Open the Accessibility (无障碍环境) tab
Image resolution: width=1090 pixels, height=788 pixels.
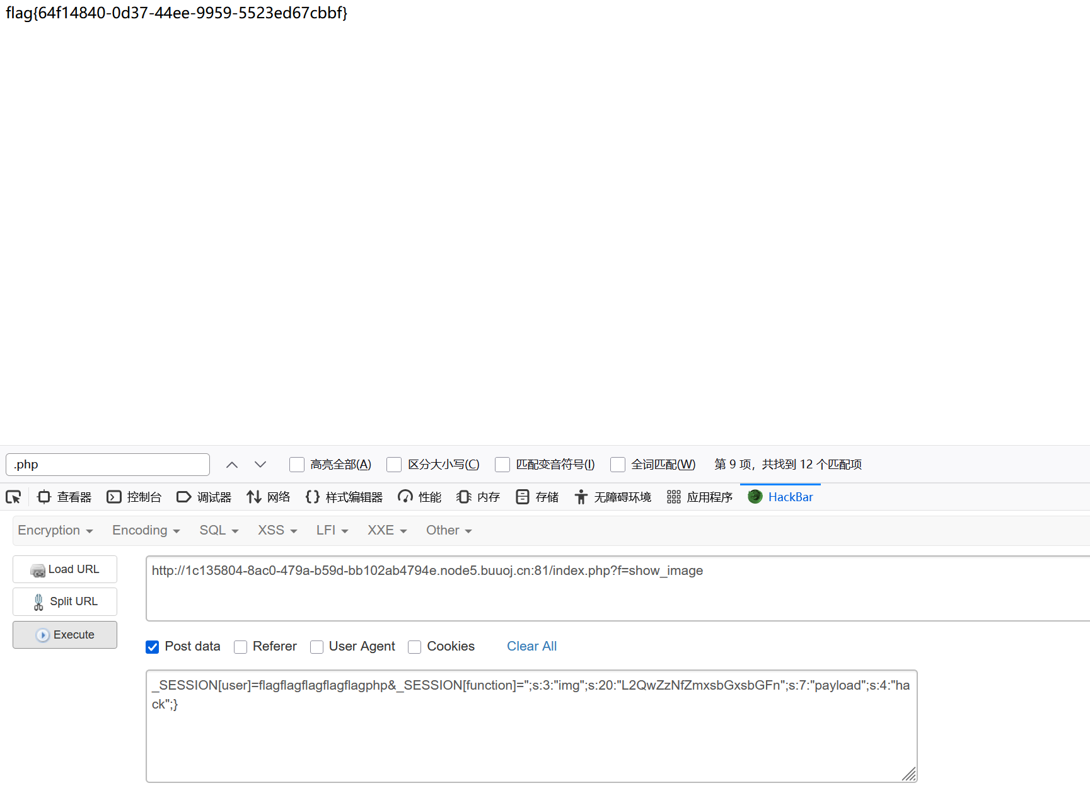pos(613,497)
